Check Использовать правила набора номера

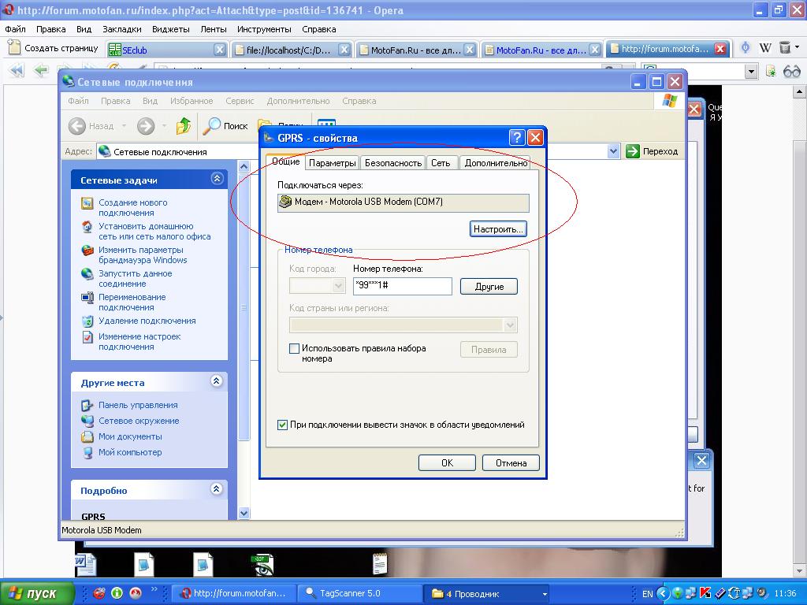point(295,349)
